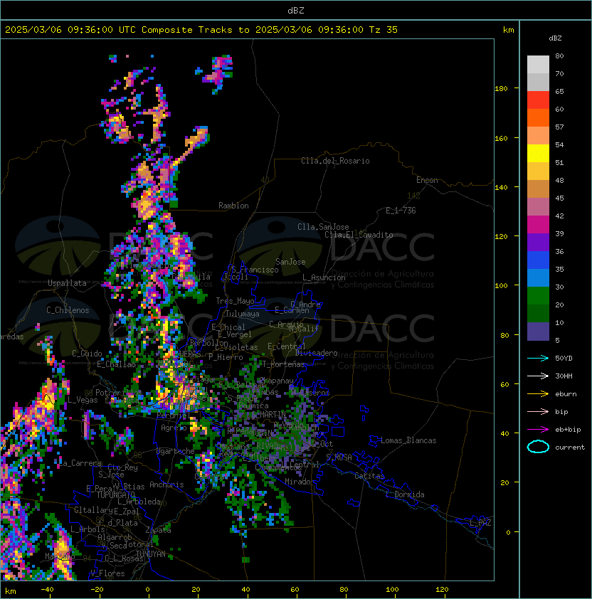Screen dimensions: 592x599
Task: Click the 'L_Vegas' map label
Action: [83, 400]
